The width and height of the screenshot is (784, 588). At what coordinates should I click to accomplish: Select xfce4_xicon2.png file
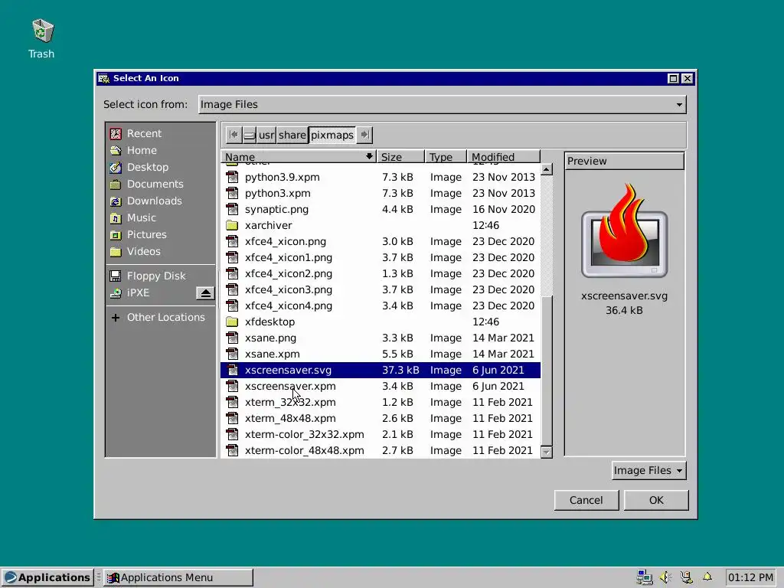point(380,273)
